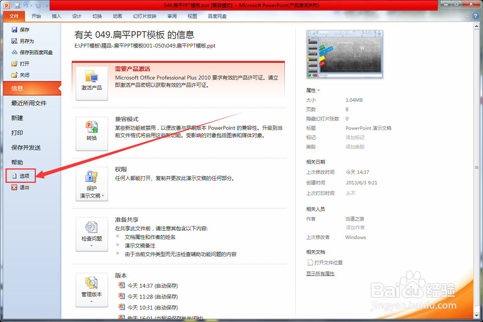Open the 审阅 ribbon tab
Image resolution: width=483 pixels, height=322 pixels.
(172, 16)
